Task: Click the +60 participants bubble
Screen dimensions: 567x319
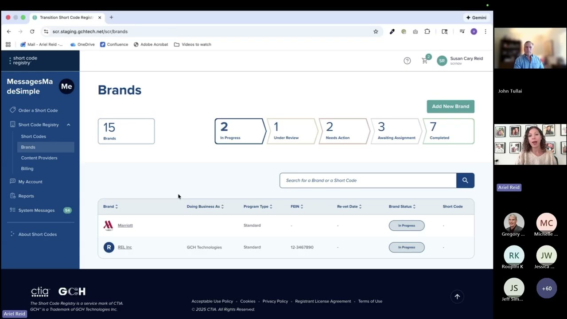Action: [x=547, y=288]
